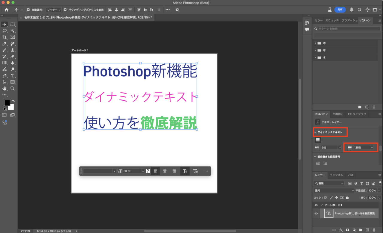Viewport: 383px width, 233px height.
Task: Select the Lasso tool
Action: click(4, 31)
